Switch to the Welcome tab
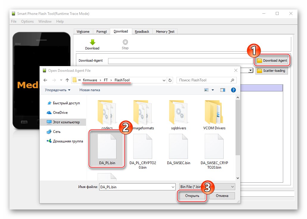Image resolution: width=307 pixels, height=219 pixels. click(x=83, y=32)
